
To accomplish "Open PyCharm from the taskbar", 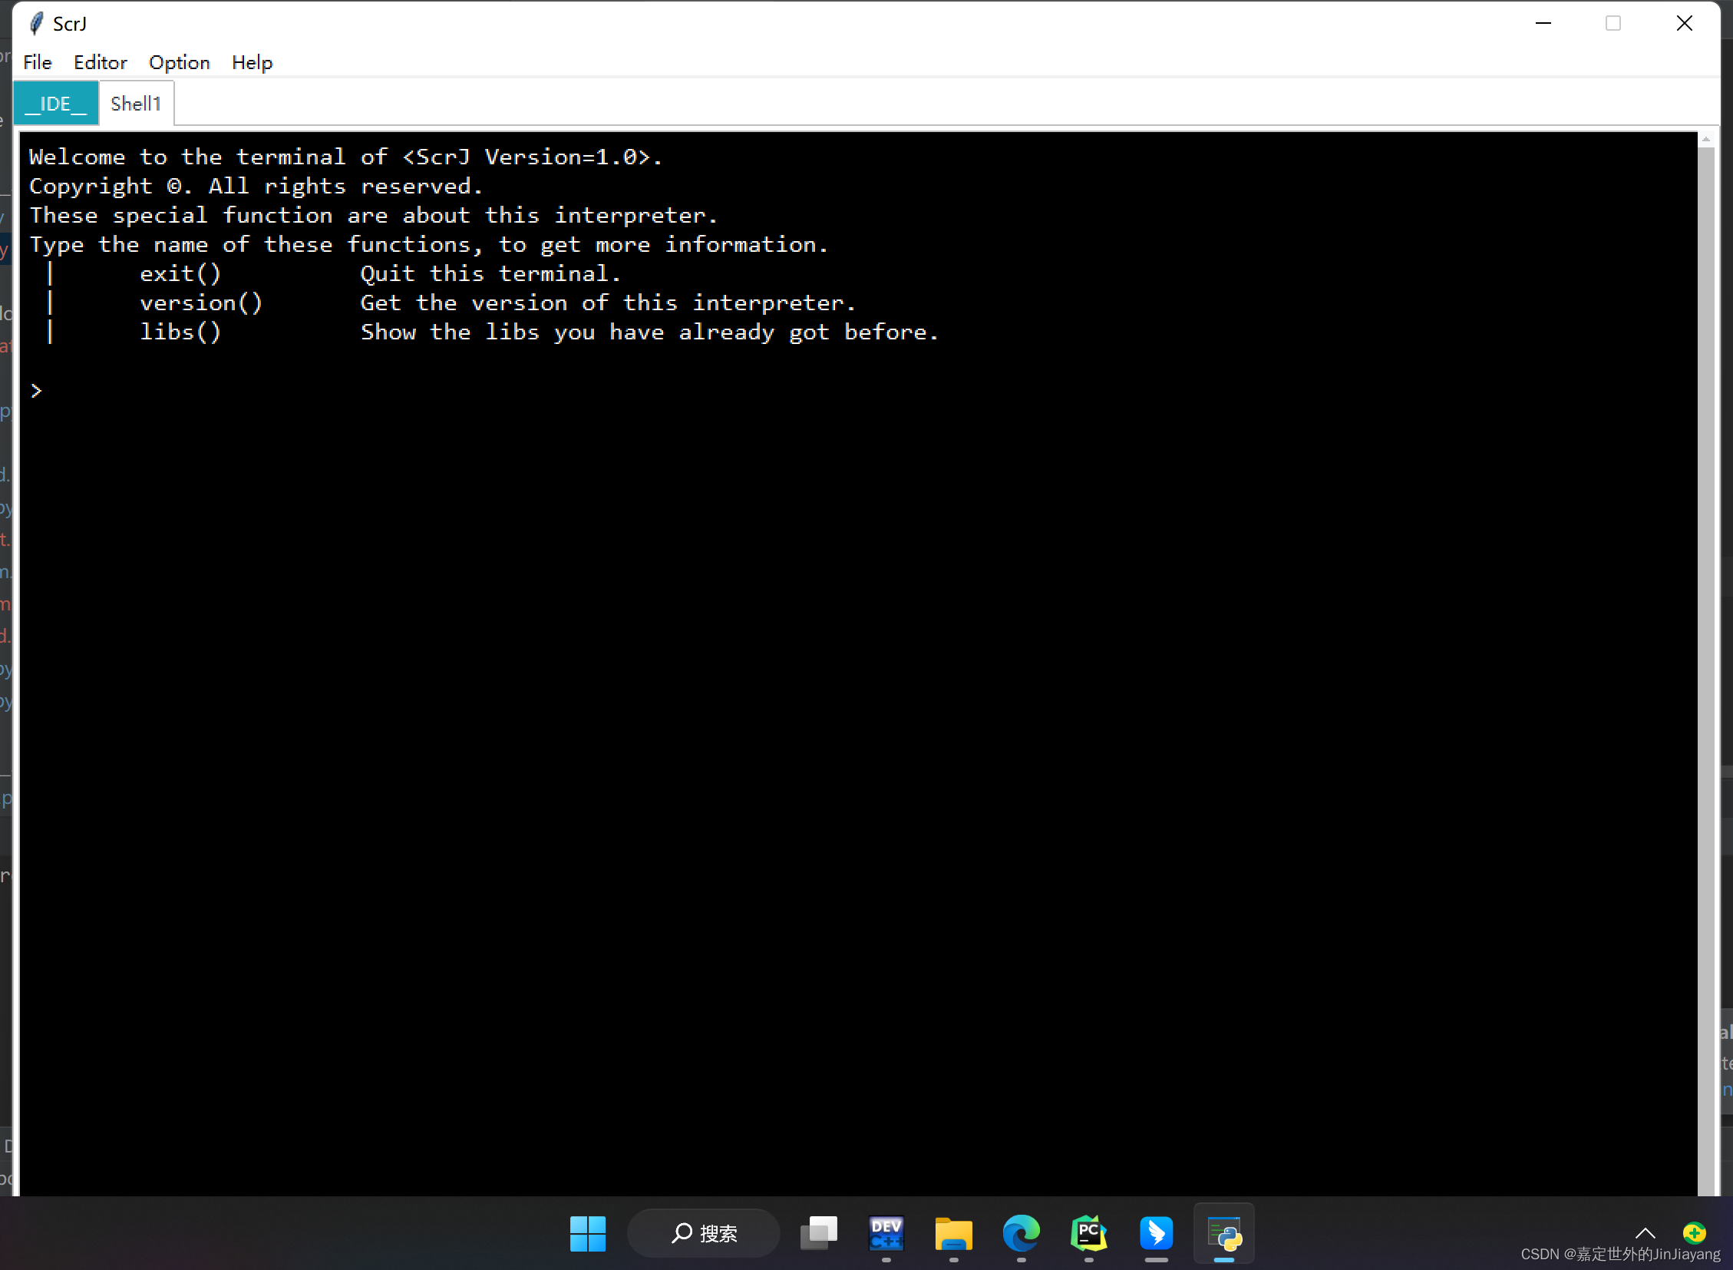I will point(1089,1233).
